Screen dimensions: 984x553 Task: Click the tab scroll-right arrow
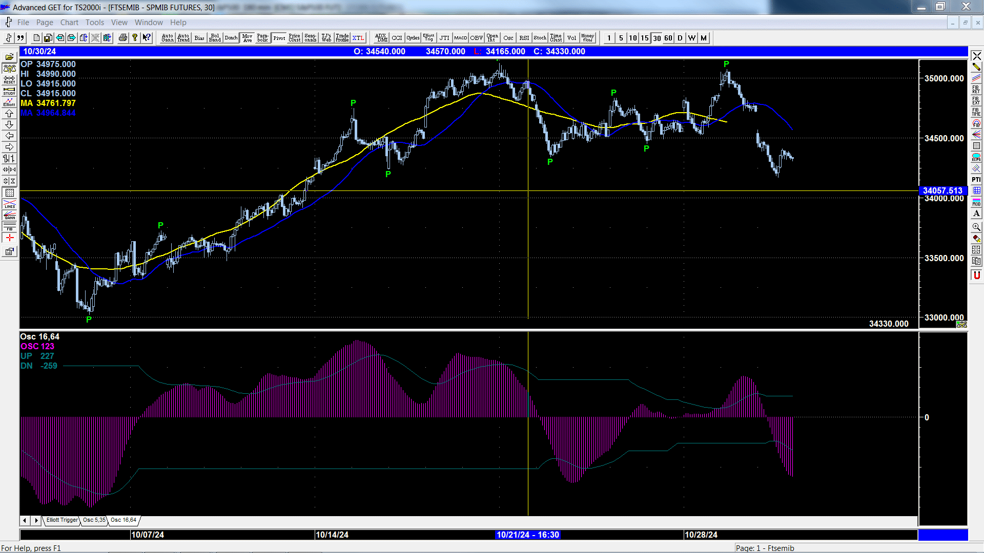36,520
